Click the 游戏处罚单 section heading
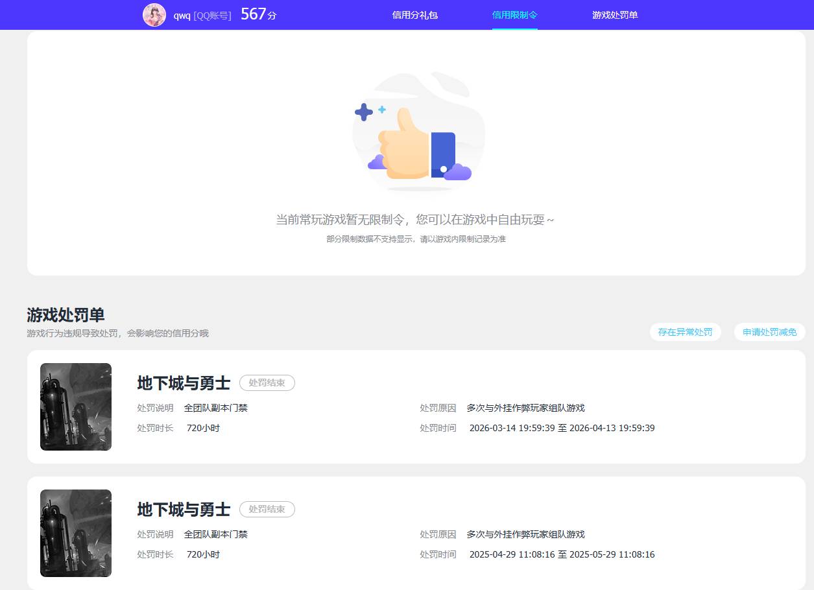Viewport: 814px width, 590px height. point(64,314)
